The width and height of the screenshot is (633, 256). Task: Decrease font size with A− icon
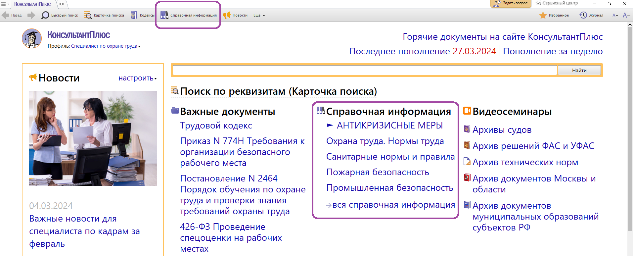(615, 15)
